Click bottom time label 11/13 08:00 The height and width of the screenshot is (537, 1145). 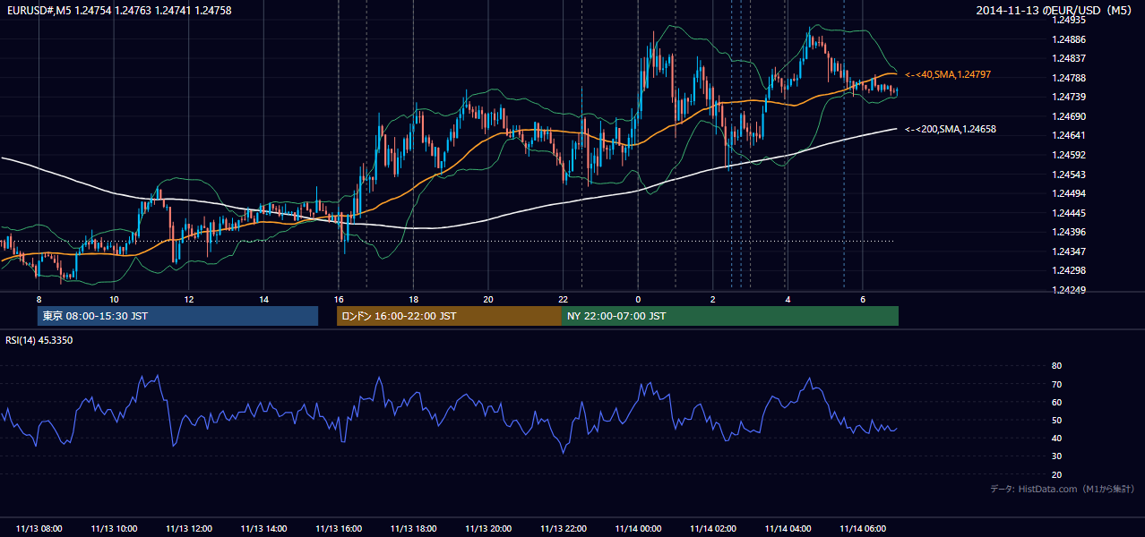[x=39, y=529]
